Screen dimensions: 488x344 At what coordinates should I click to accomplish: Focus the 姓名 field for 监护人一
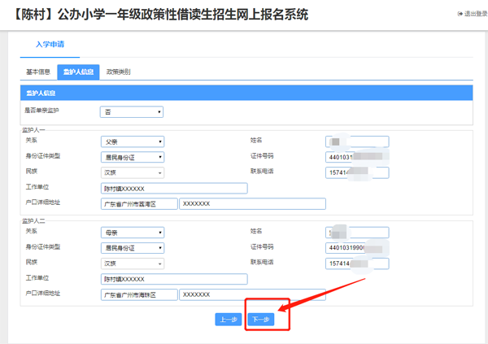pos(356,142)
